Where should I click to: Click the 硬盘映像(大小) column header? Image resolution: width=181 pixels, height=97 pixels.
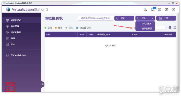coord(113,34)
